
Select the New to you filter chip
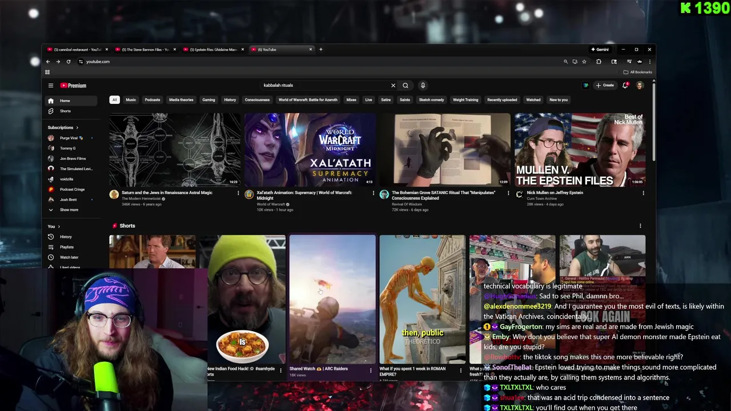tap(559, 100)
